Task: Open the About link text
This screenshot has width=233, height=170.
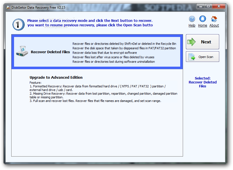Action: (214, 25)
